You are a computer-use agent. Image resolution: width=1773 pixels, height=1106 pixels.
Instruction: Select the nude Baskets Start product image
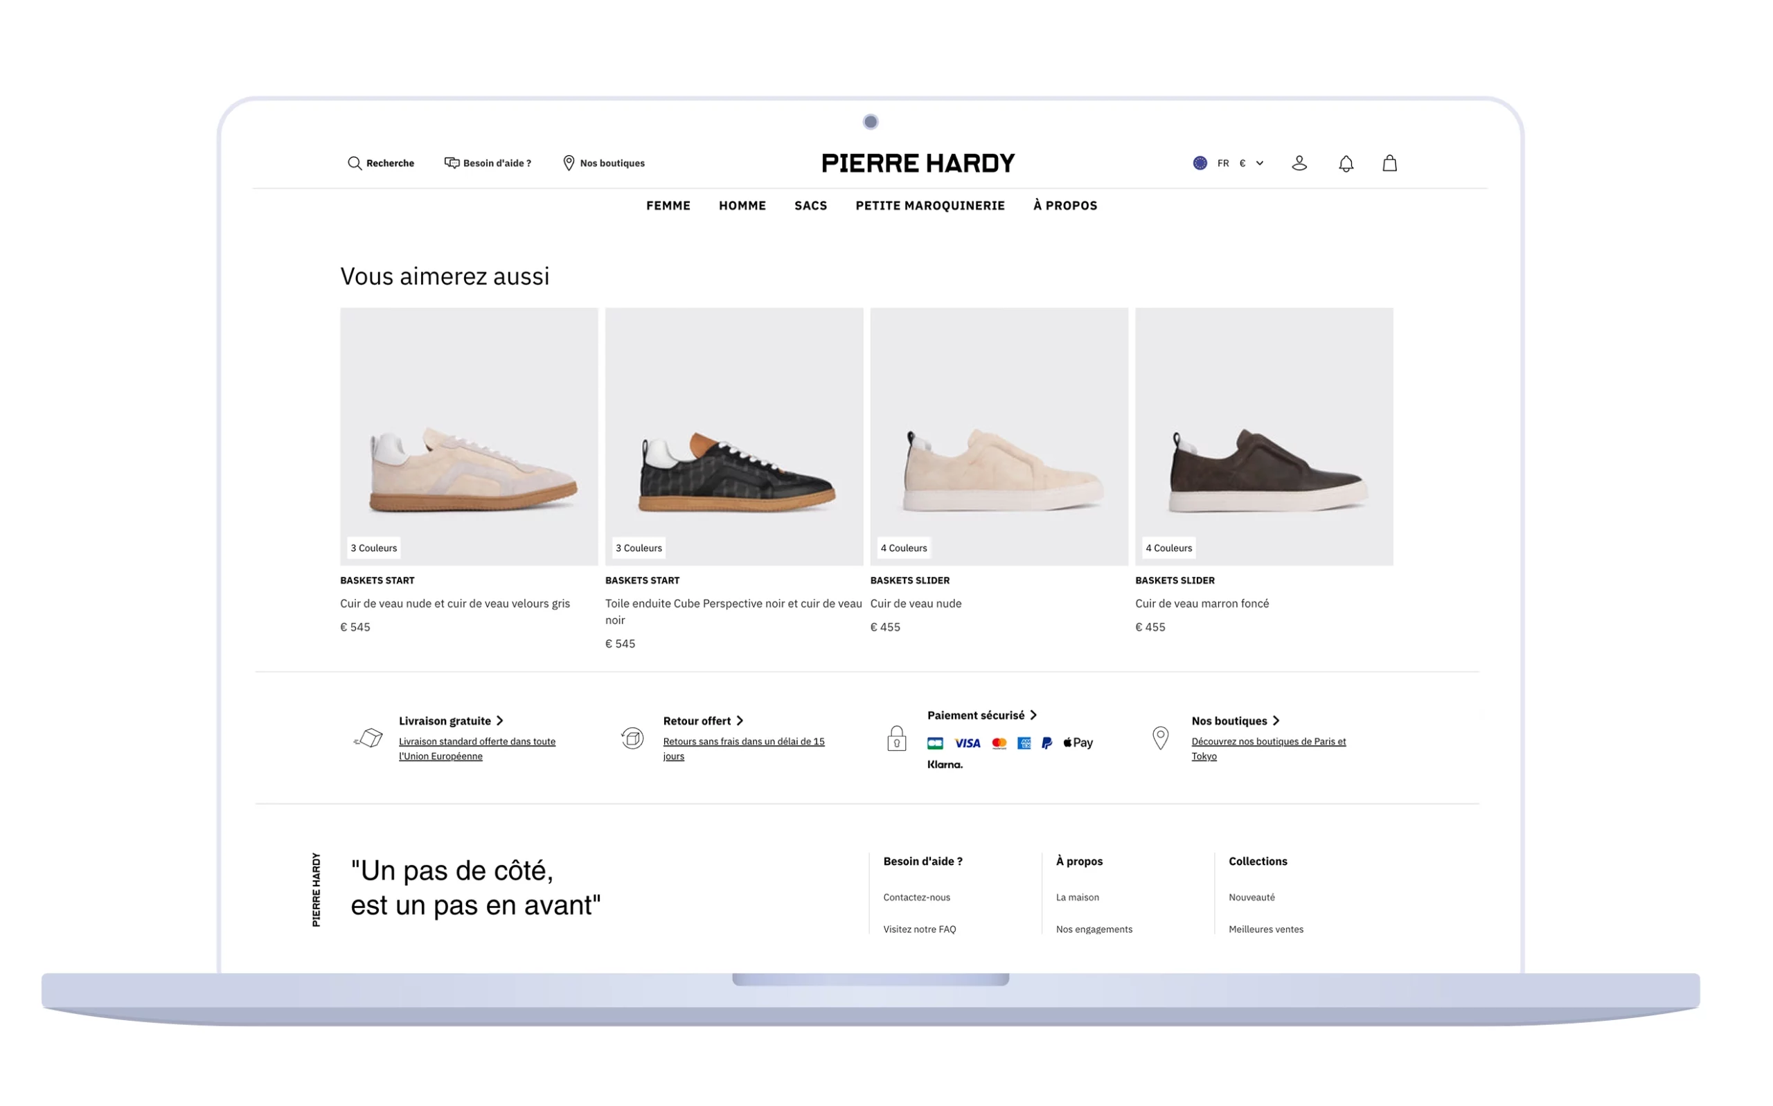470,437
